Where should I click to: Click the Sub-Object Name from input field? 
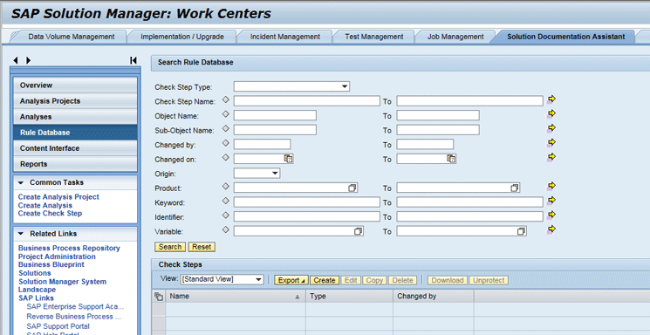click(275, 130)
